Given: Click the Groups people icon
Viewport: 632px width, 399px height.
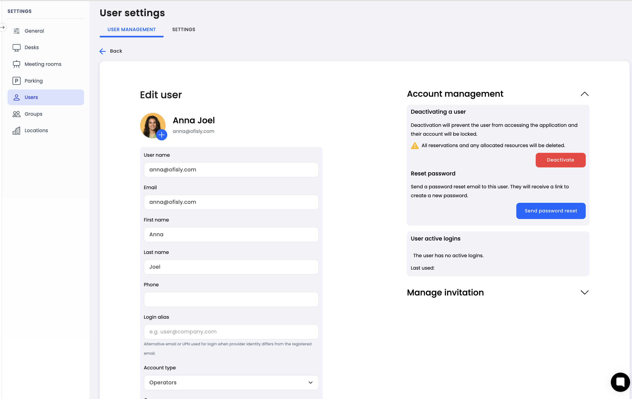Looking at the screenshot, I should pos(16,114).
